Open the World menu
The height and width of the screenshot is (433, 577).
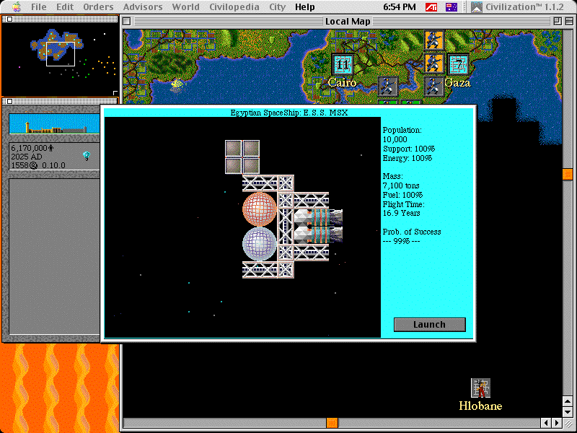(x=185, y=7)
